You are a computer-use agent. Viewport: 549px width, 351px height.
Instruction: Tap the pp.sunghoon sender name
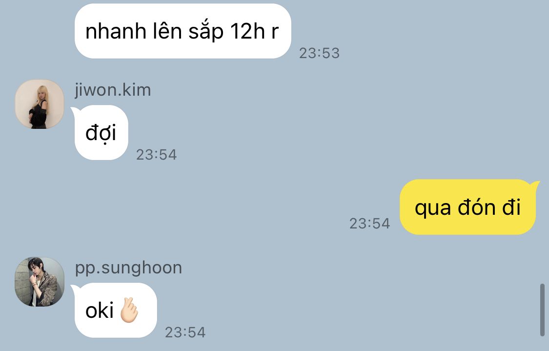coord(128,268)
